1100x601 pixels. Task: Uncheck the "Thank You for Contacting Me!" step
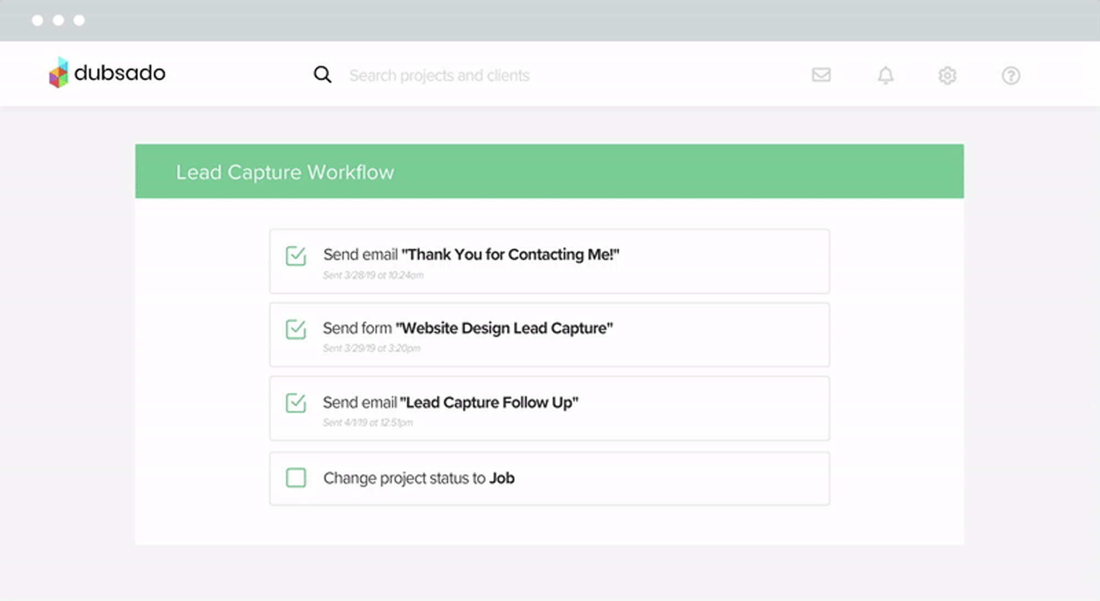click(296, 256)
